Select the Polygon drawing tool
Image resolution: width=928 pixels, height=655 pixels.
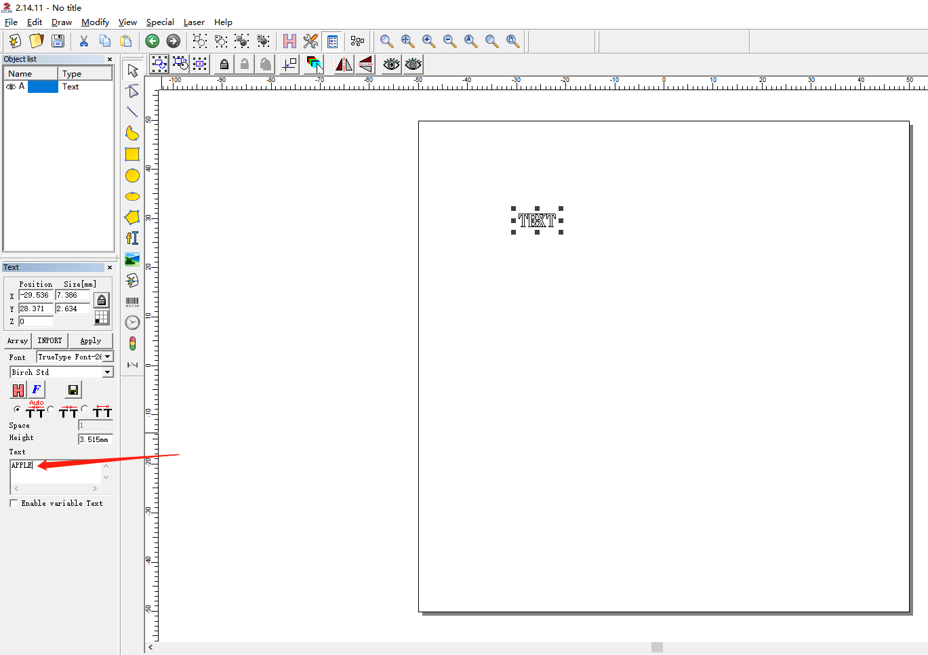point(132,217)
